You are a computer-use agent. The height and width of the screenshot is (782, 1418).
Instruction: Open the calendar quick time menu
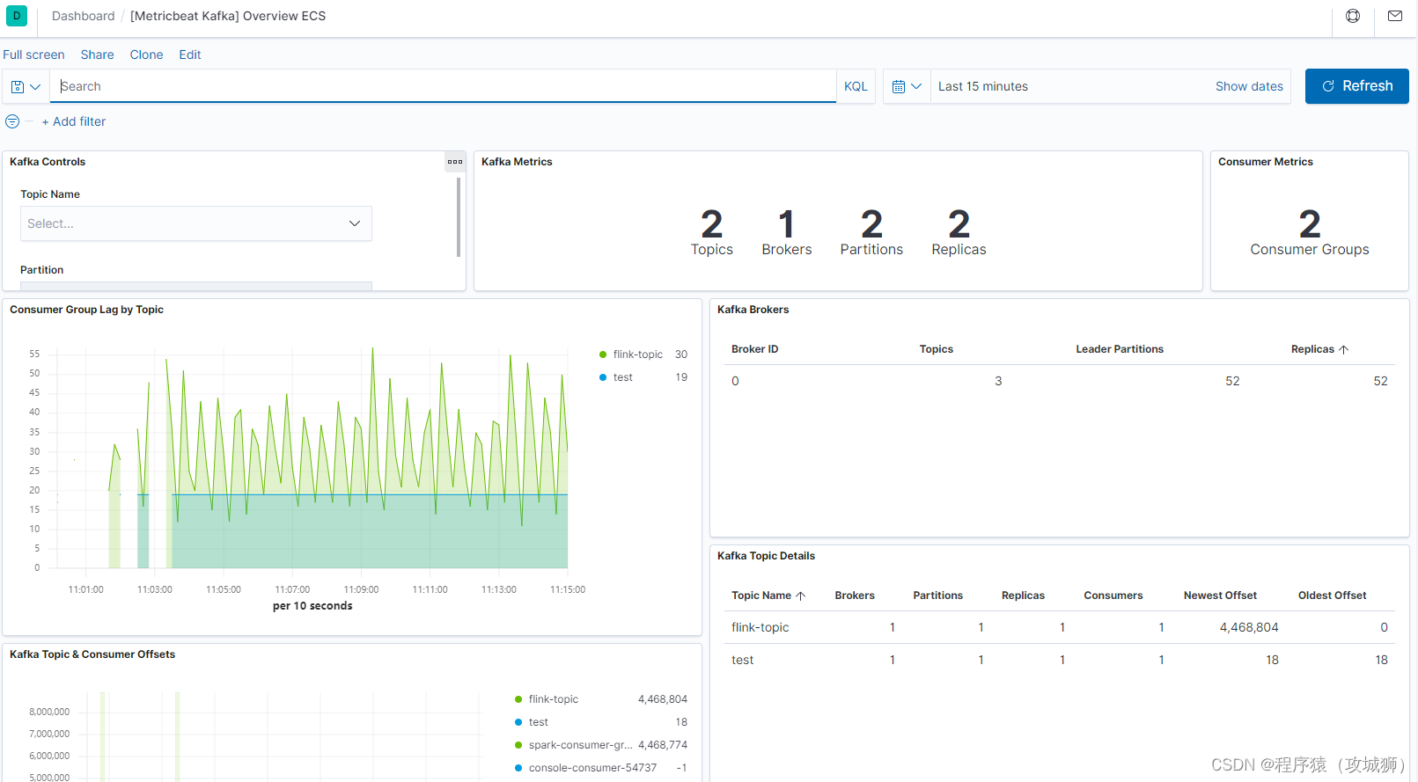click(x=907, y=86)
